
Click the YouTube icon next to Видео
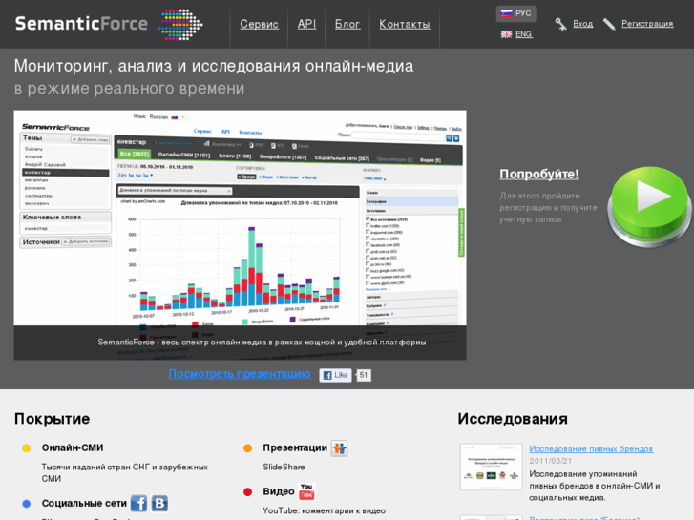point(306,491)
